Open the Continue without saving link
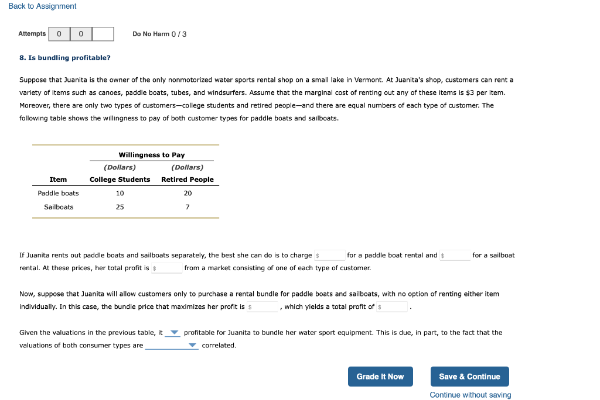Viewport: 600px width, 400px height. (470, 395)
